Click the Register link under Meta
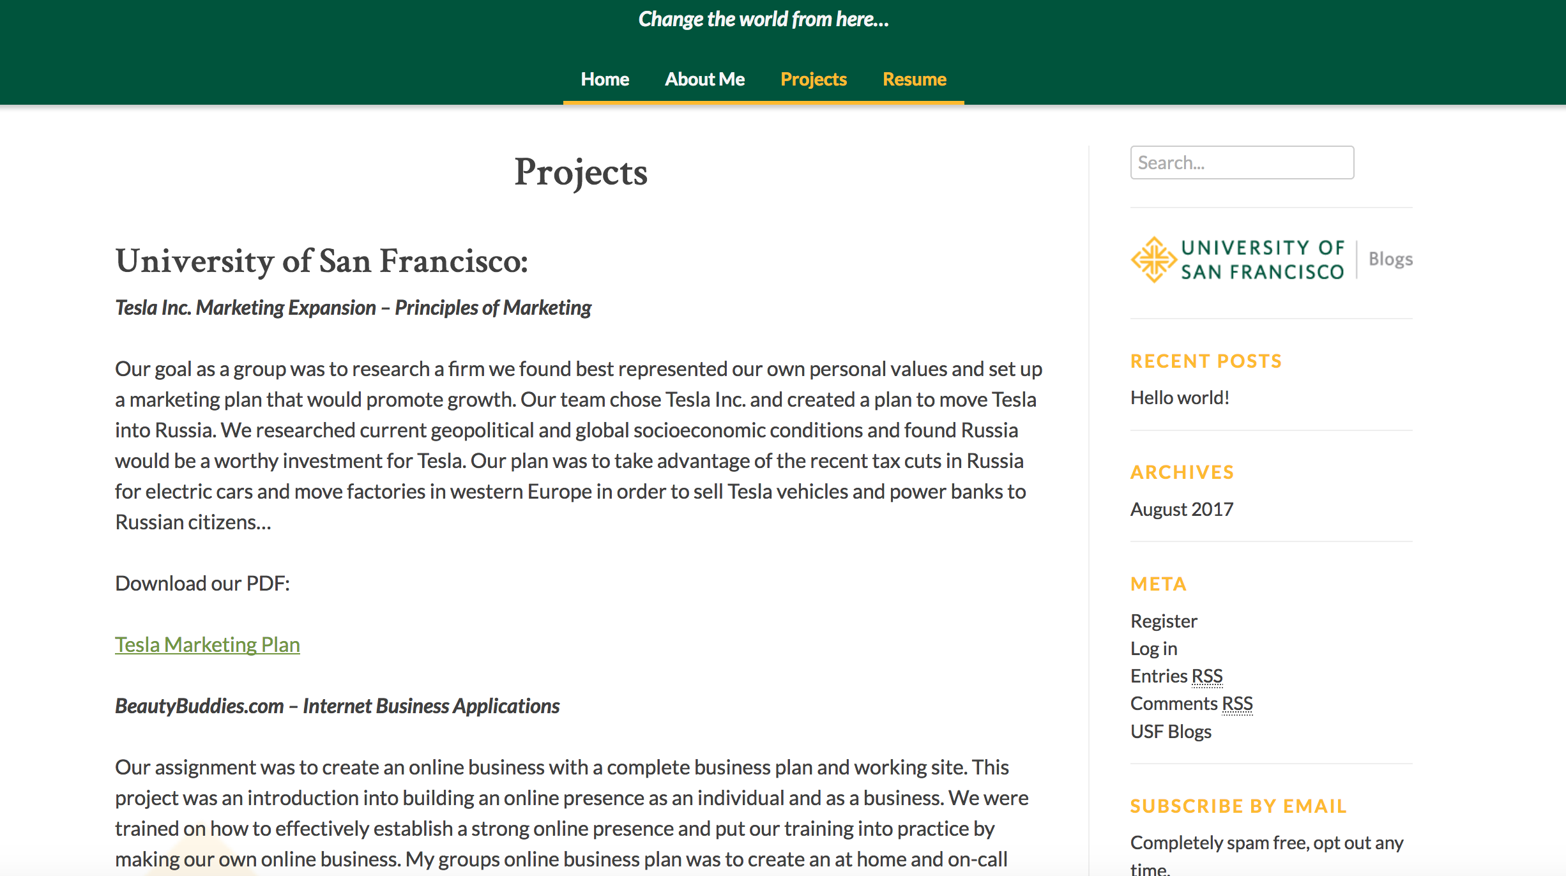The height and width of the screenshot is (876, 1566). coord(1164,621)
